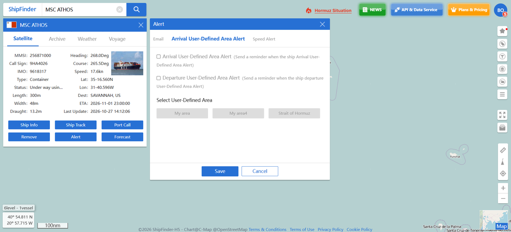Screen dimensions: 511x232
Task: Click the Ship Info button
Action: tap(29, 125)
